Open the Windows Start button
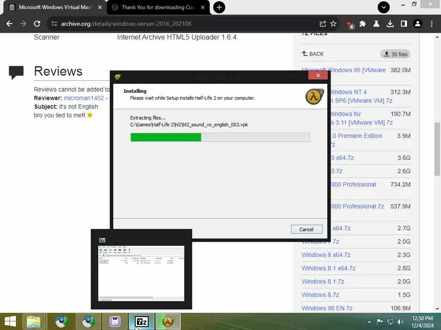 point(10,321)
